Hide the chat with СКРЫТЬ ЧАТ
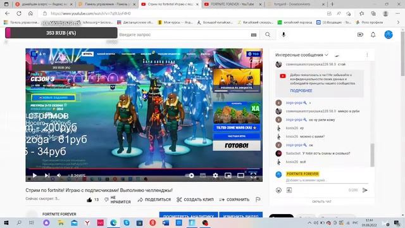 pos(321,201)
